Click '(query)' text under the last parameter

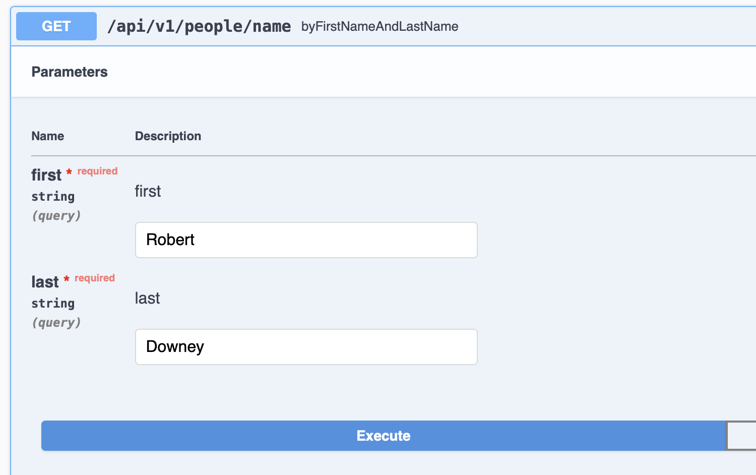pyautogui.click(x=56, y=322)
